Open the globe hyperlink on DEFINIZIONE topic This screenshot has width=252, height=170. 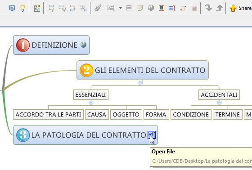[83, 45]
